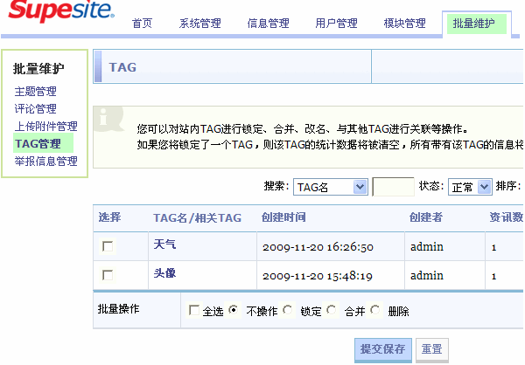
Task: Check the box for 天气 tag
Action: [x=108, y=247]
